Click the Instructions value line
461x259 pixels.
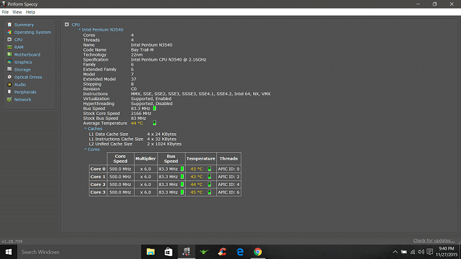point(200,94)
